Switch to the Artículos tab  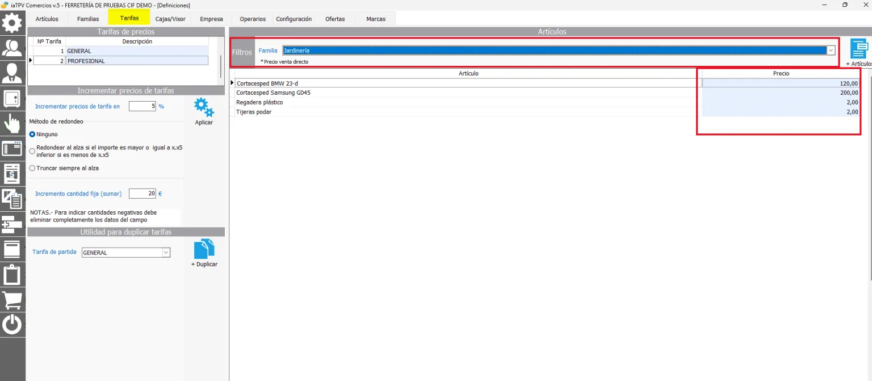[x=47, y=19]
